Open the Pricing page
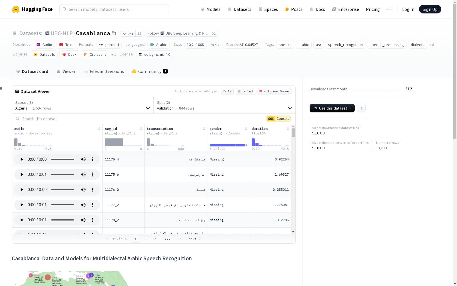Image resolution: width=457 pixels, height=286 pixels. [373, 9]
